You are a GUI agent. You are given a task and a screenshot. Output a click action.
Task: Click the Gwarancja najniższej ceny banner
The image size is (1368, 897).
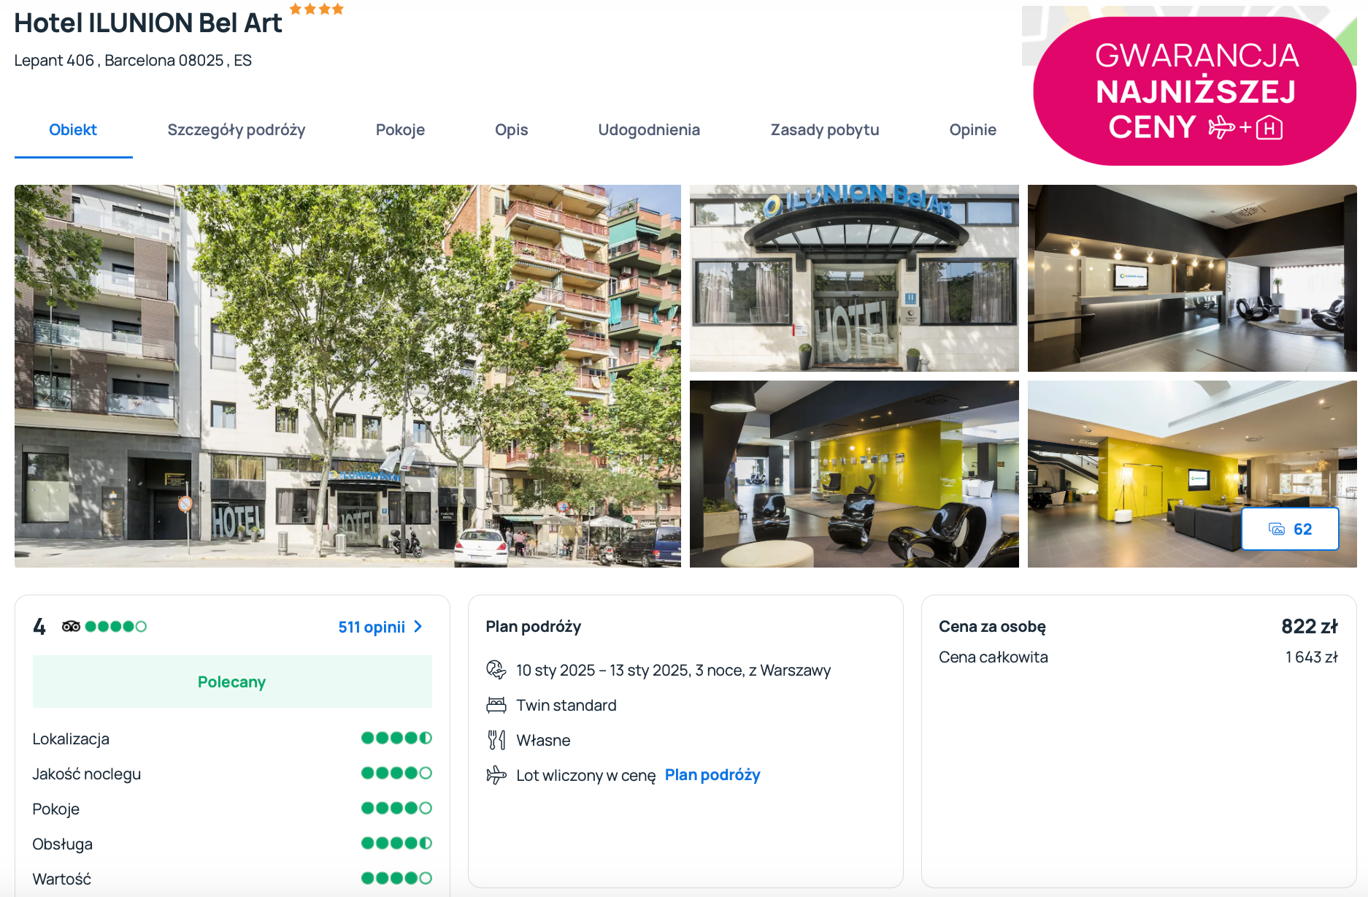(1194, 91)
